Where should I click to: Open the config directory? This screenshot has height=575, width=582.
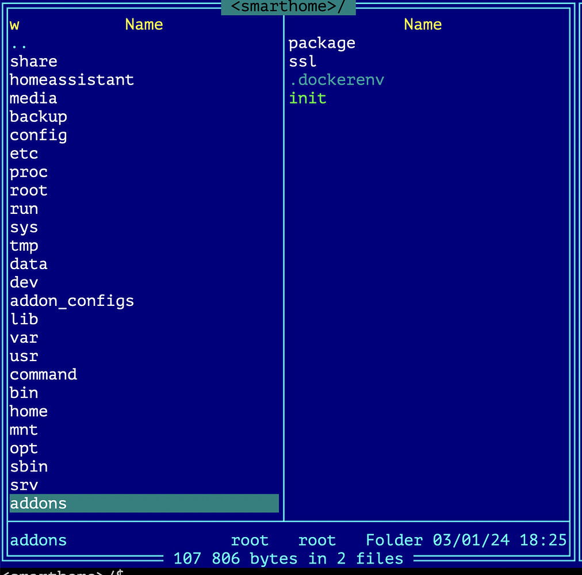point(38,135)
